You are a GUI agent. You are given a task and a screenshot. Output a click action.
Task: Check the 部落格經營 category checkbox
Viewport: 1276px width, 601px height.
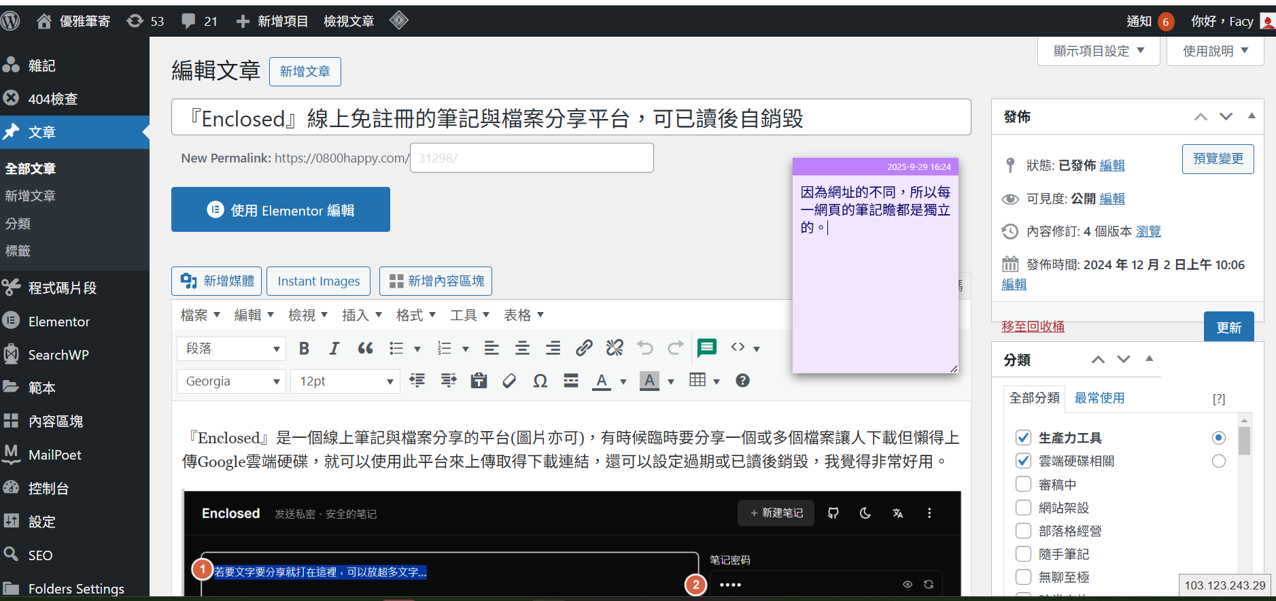pyautogui.click(x=1023, y=530)
